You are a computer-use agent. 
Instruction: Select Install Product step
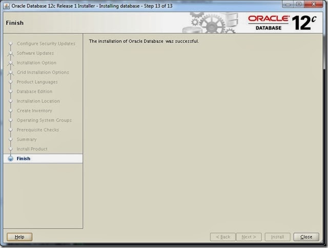coord(32,149)
